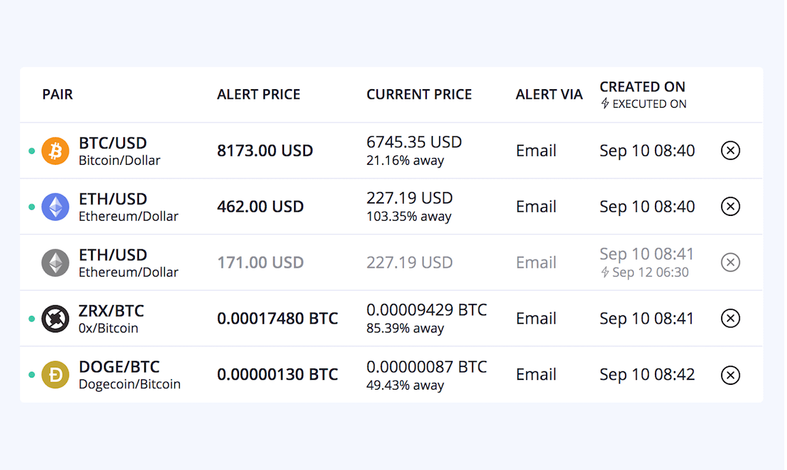
Task: Click the Dogecoin coin icon
Action: 55,375
